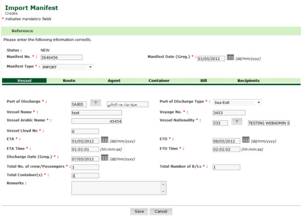Click the Vessel Nationality lookup button
The image size is (301, 220).
click(237, 122)
